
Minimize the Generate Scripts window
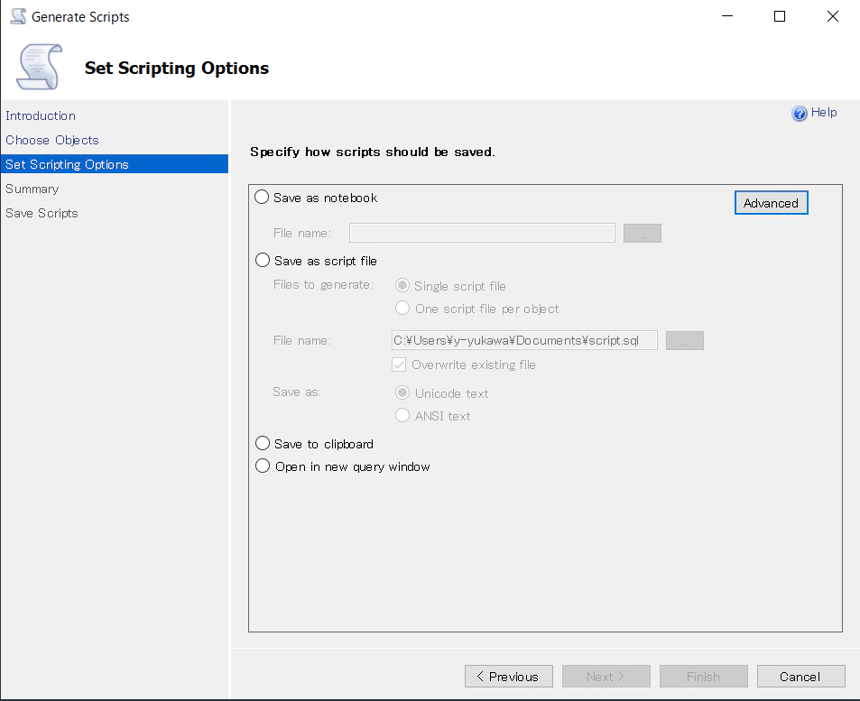[x=727, y=16]
